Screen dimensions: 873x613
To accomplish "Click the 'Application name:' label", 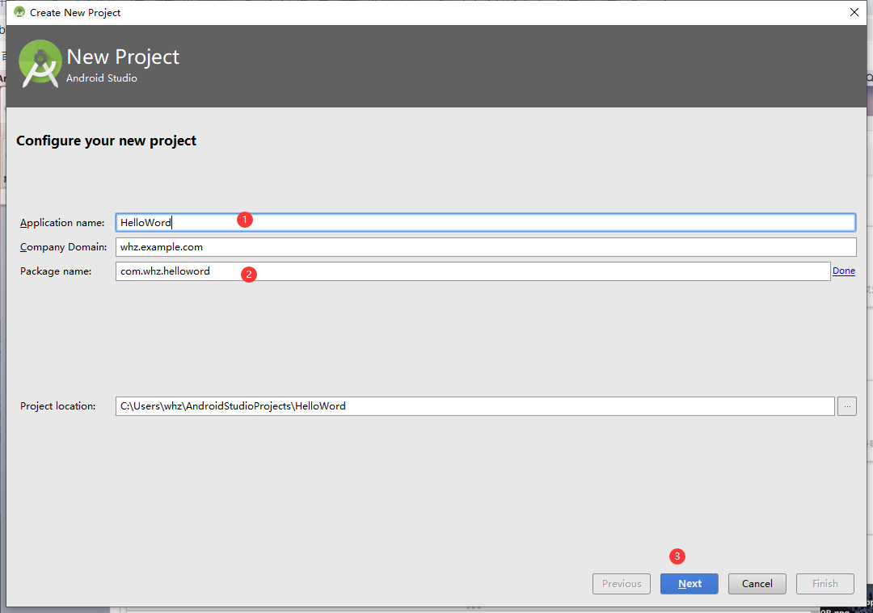I will point(62,222).
